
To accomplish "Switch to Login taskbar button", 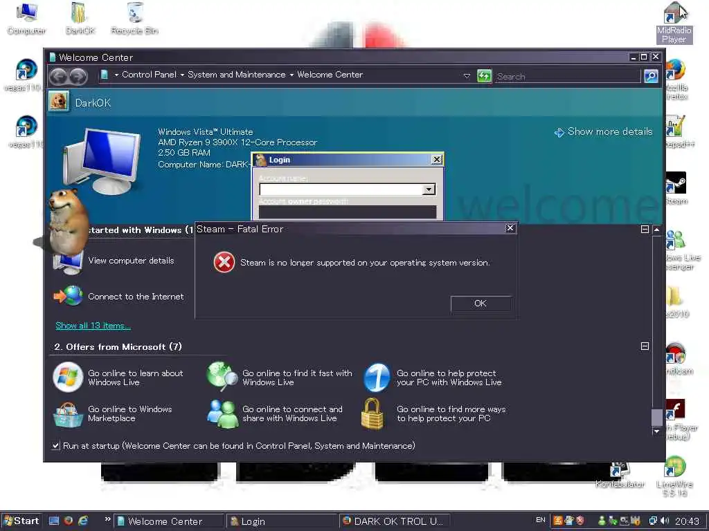I will 281,521.
